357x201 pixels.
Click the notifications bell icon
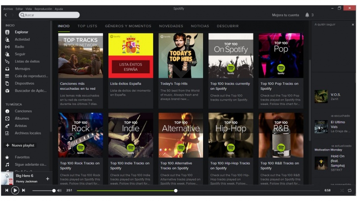point(307,15)
